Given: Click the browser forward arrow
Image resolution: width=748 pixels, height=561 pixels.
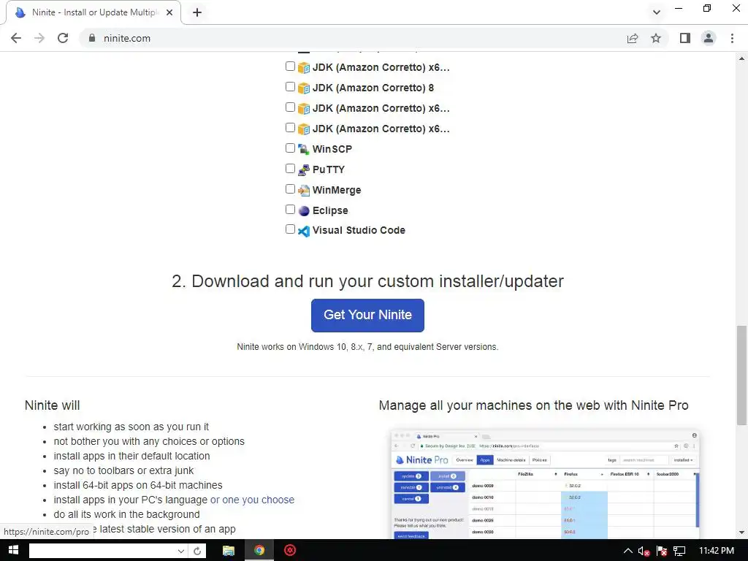Looking at the screenshot, I should point(39,38).
